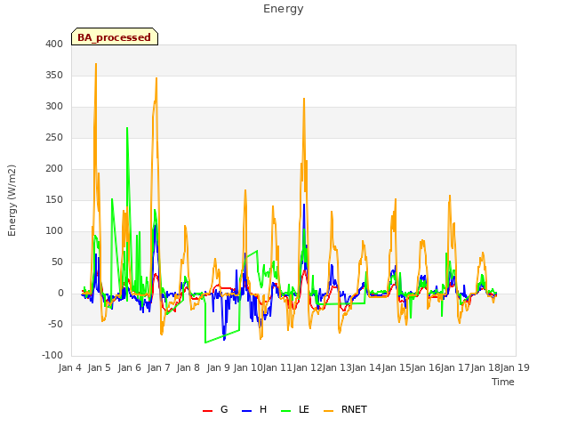This screenshot has height=427, width=569.
Task: Click the 200 y-axis tick label
Action: 54,168
